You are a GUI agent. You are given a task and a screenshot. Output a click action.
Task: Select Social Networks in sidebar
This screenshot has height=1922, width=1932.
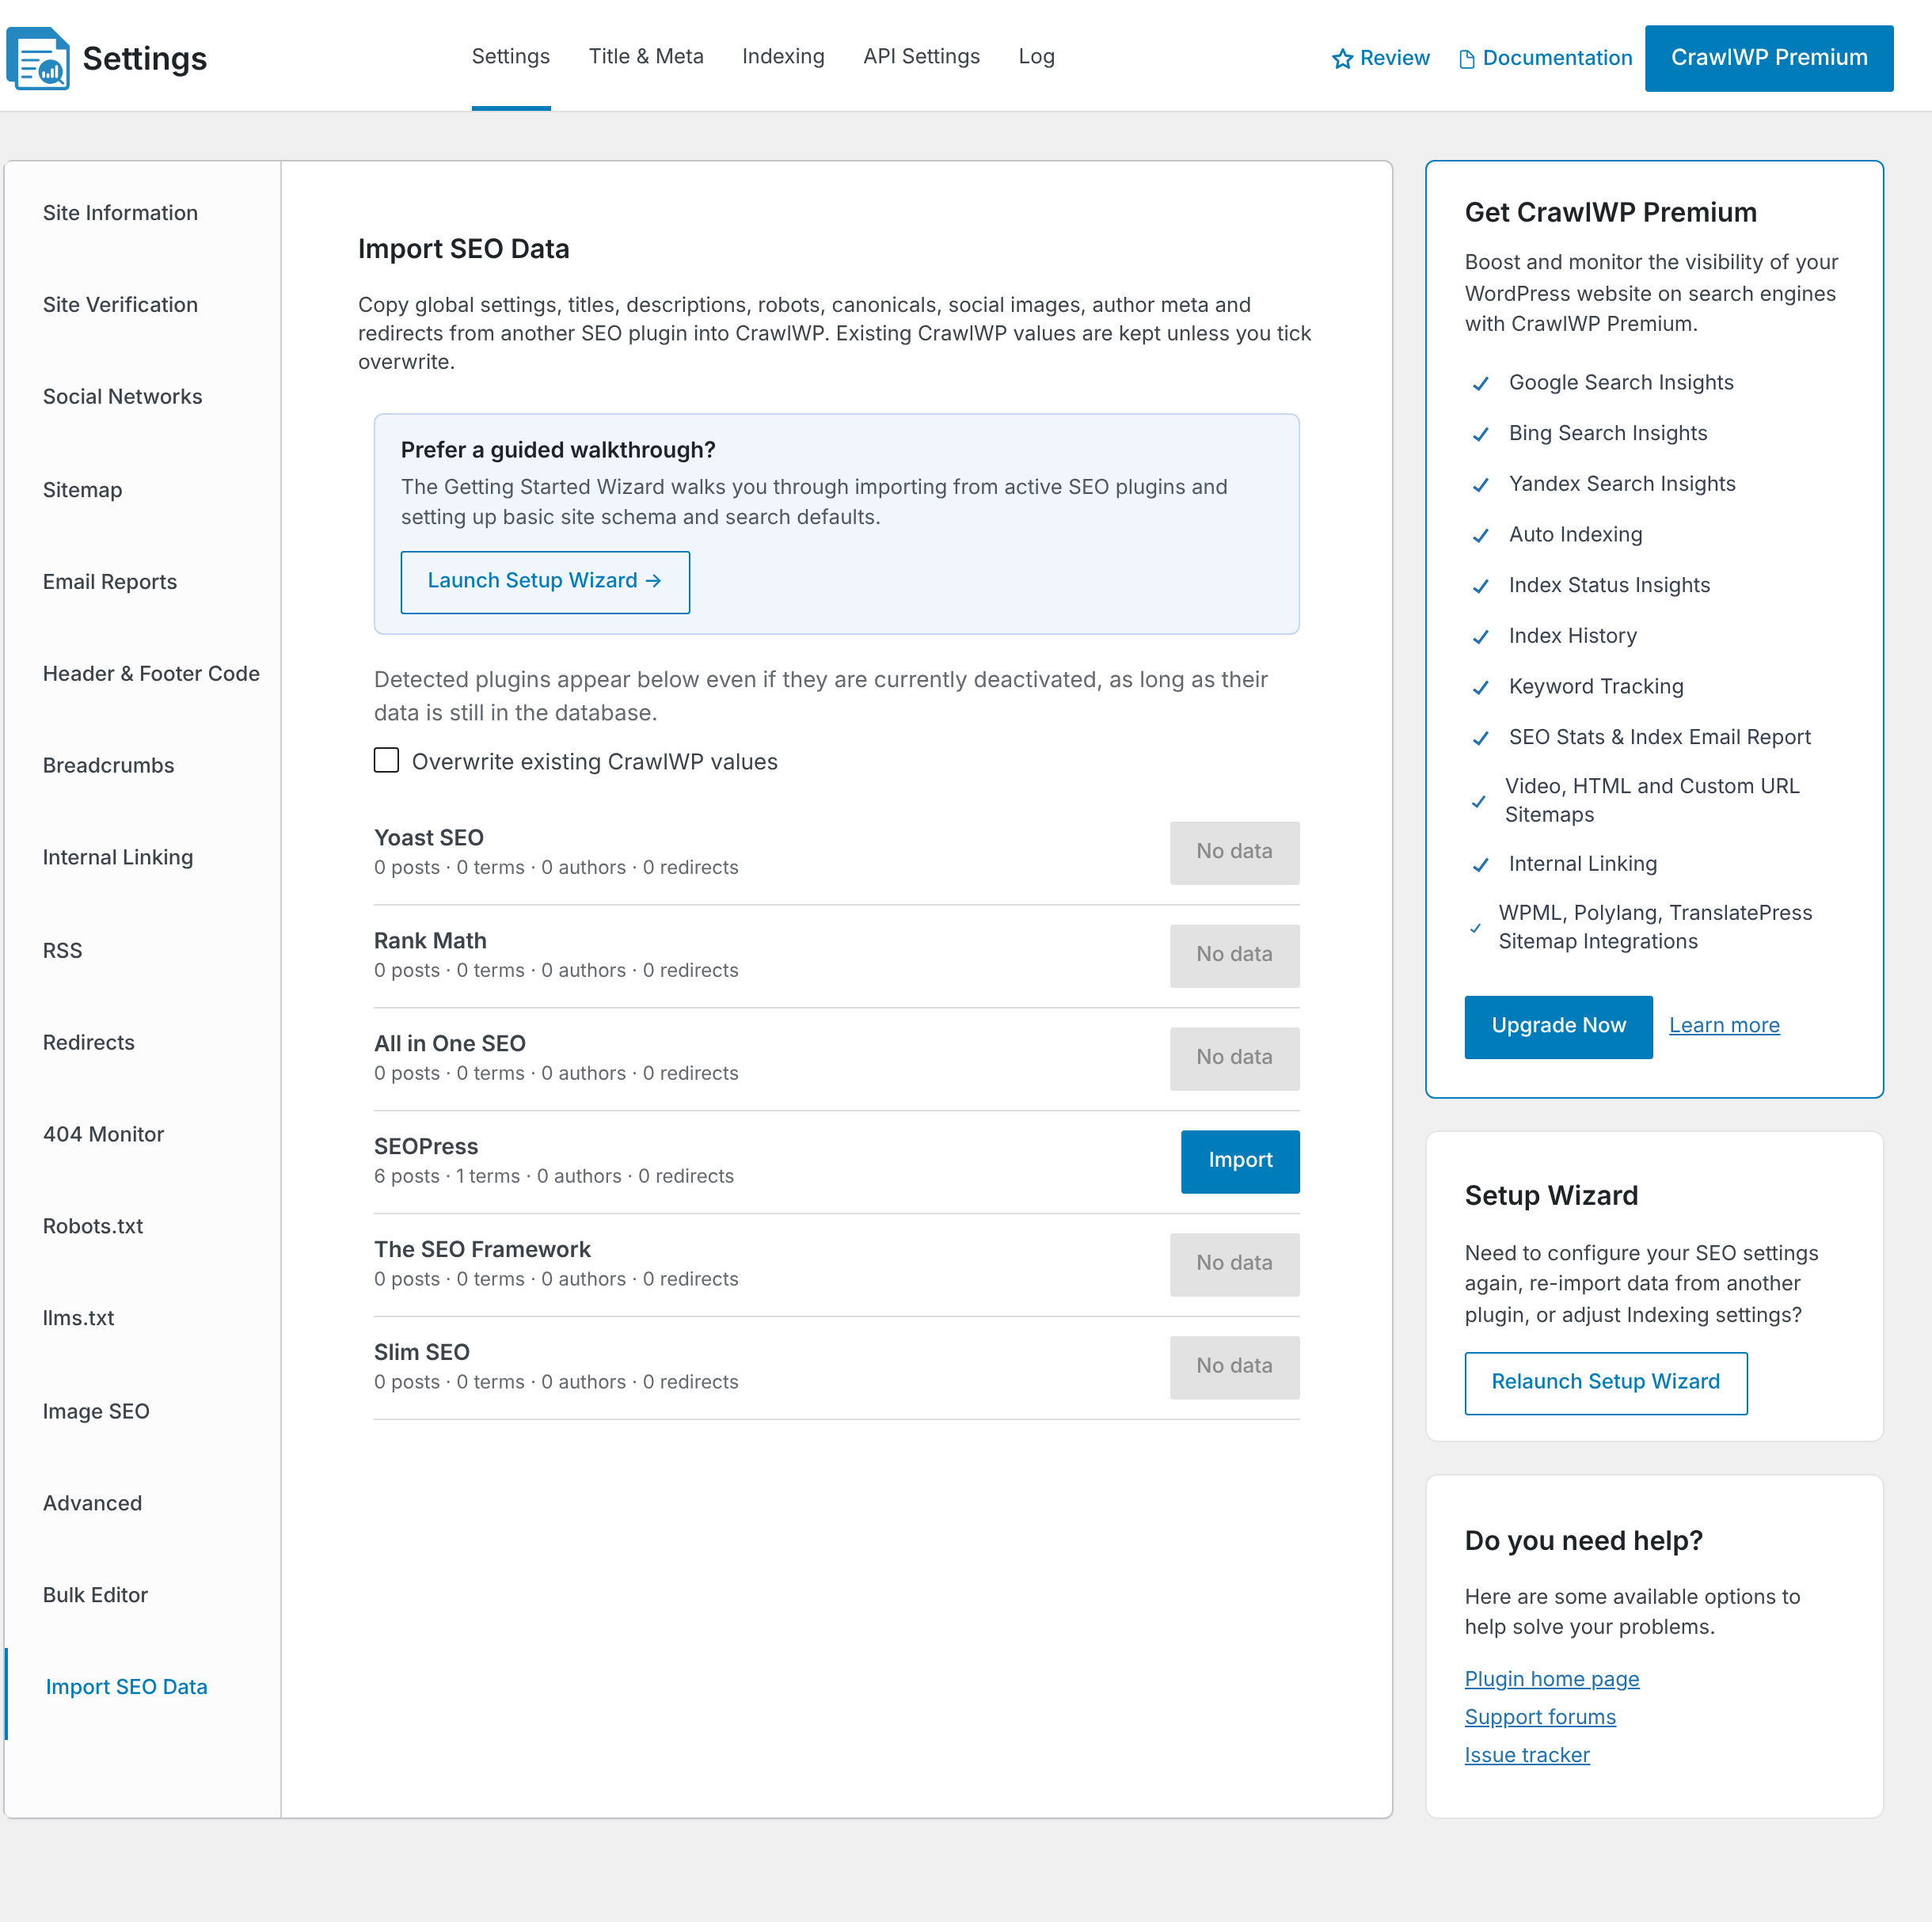pos(122,397)
